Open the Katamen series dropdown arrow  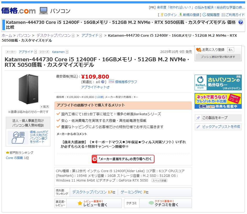[67, 52]
